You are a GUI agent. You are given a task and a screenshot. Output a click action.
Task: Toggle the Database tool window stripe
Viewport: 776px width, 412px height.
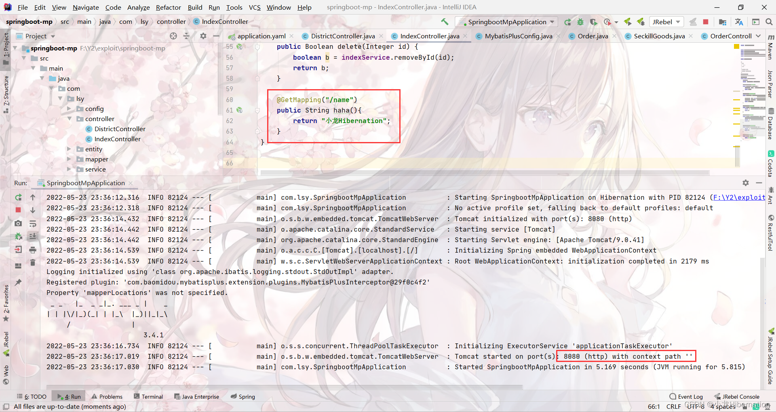click(771, 124)
